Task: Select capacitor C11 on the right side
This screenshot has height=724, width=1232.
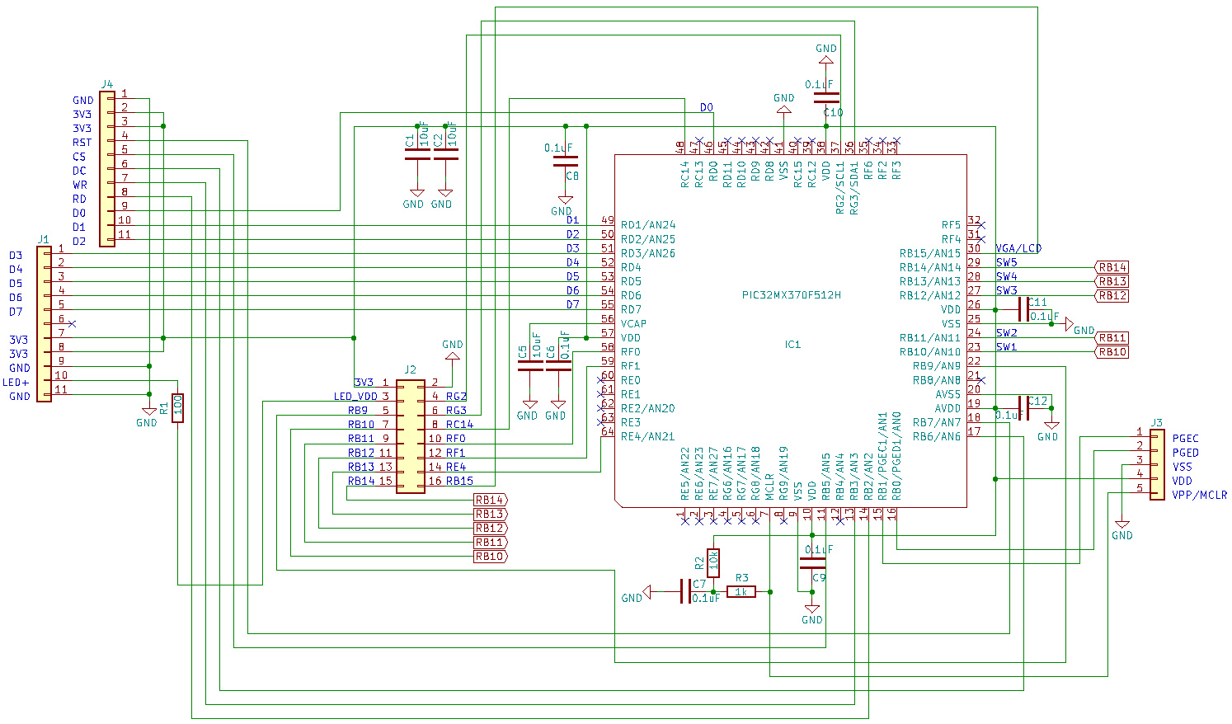Action: click(x=1023, y=310)
